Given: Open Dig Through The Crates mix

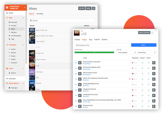Looking at the screenshot, I should coord(44,36).
